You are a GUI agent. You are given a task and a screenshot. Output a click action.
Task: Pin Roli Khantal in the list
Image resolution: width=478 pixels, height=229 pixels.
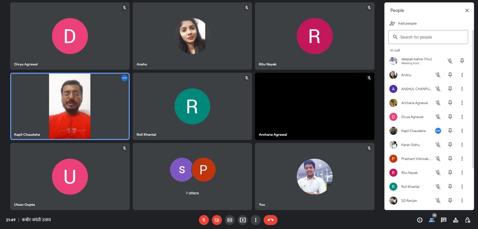[450, 187]
